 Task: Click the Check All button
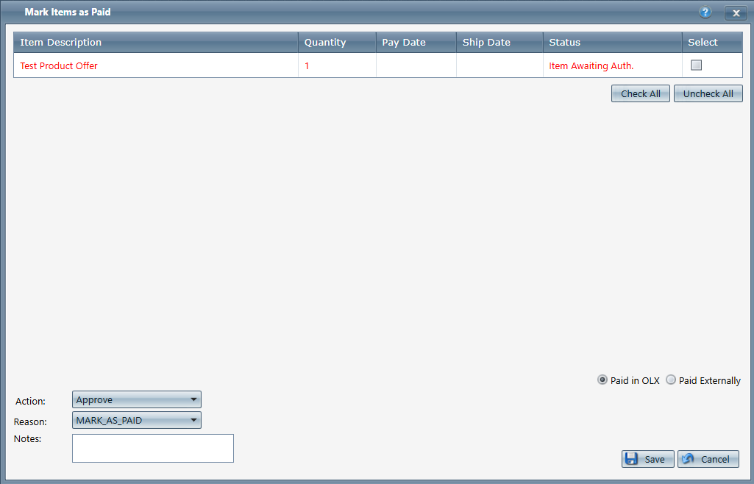click(x=640, y=93)
